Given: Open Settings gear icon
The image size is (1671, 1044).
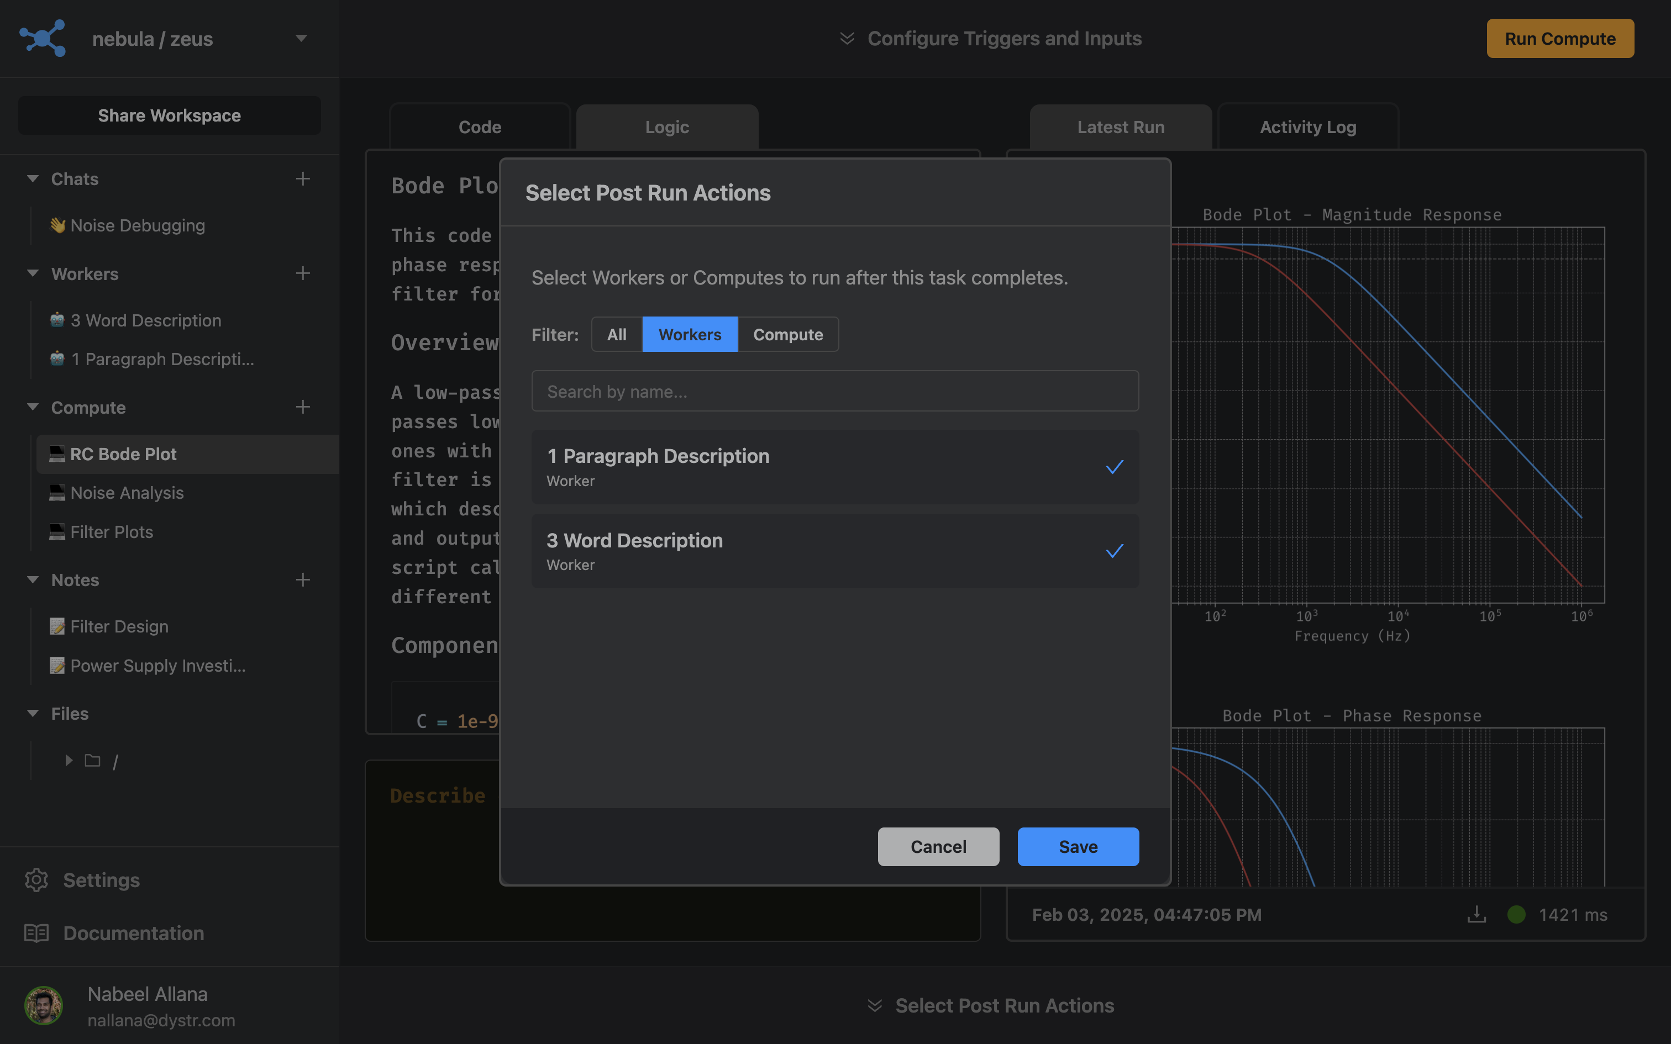Looking at the screenshot, I should pos(36,879).
